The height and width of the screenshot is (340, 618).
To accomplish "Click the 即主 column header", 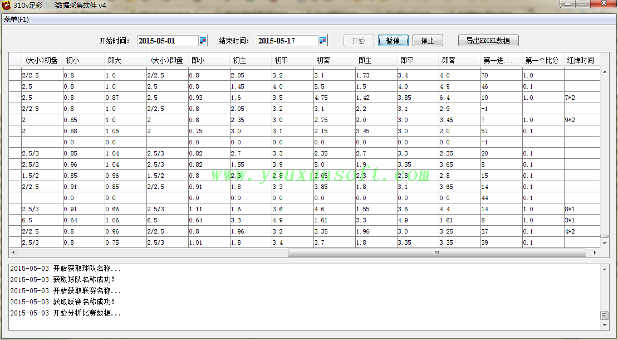I will (376, 60).
